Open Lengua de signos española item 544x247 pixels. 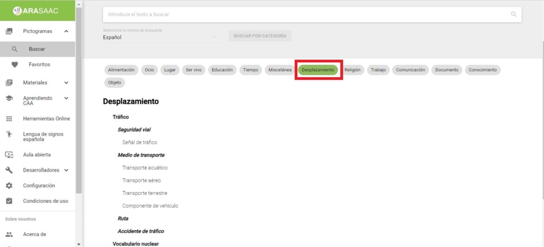pyautogui.click(x=37, y=137)
